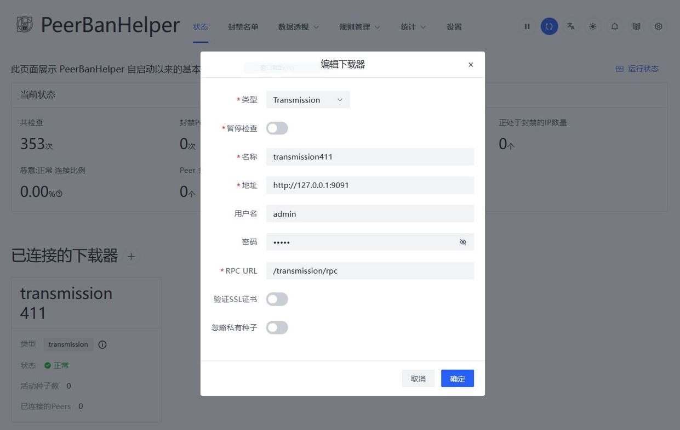Expand the 统计 menu
The image size is (680, 430).
413,27
